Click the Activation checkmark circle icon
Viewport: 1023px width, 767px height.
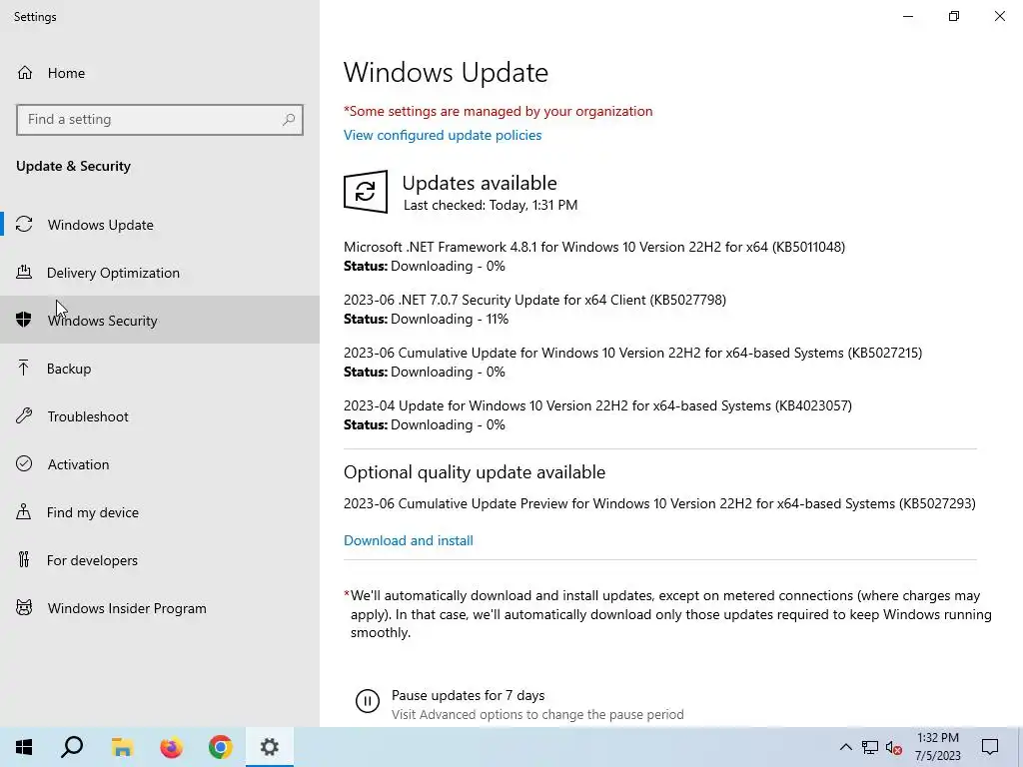click(x=24, y=463)
